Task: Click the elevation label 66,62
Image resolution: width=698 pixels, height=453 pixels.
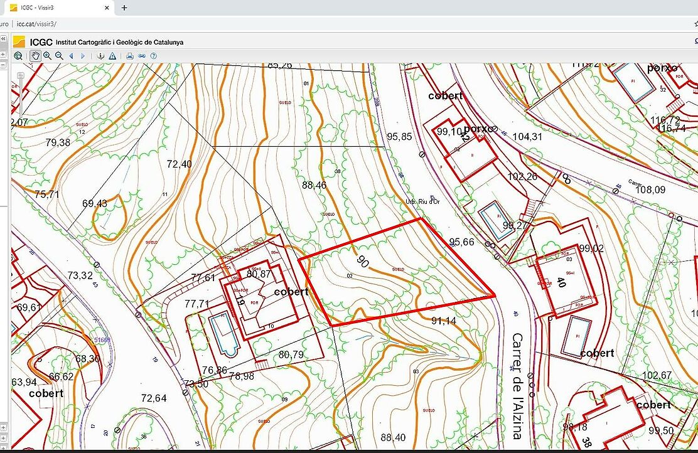Action: [62, 376]
